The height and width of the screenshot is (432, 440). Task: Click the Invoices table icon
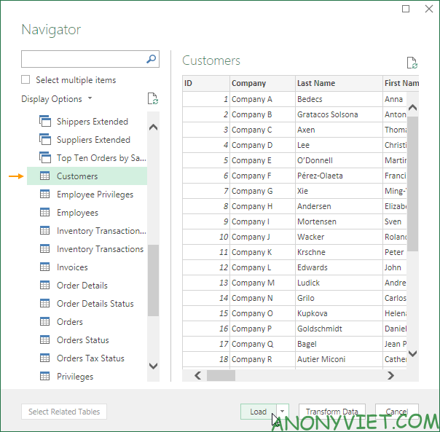click(x=44, y=267)
